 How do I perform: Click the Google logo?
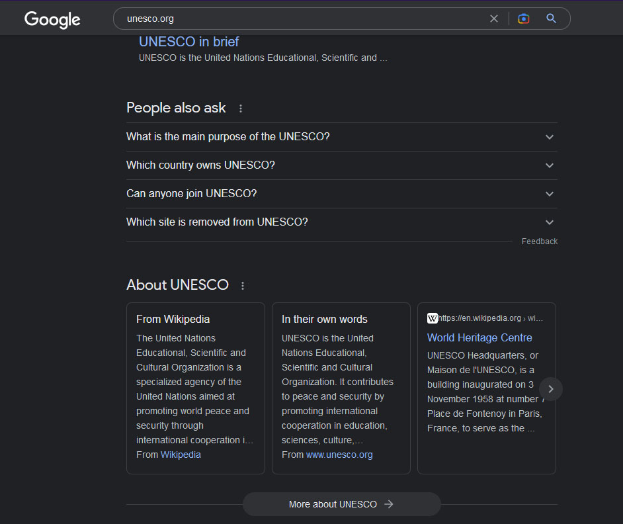pos(52,19)
